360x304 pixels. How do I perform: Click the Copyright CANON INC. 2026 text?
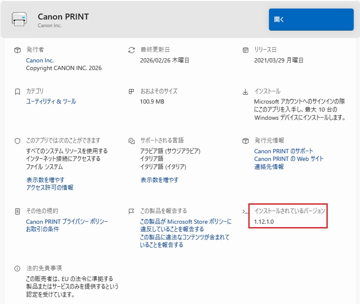[x=64, y=68]
